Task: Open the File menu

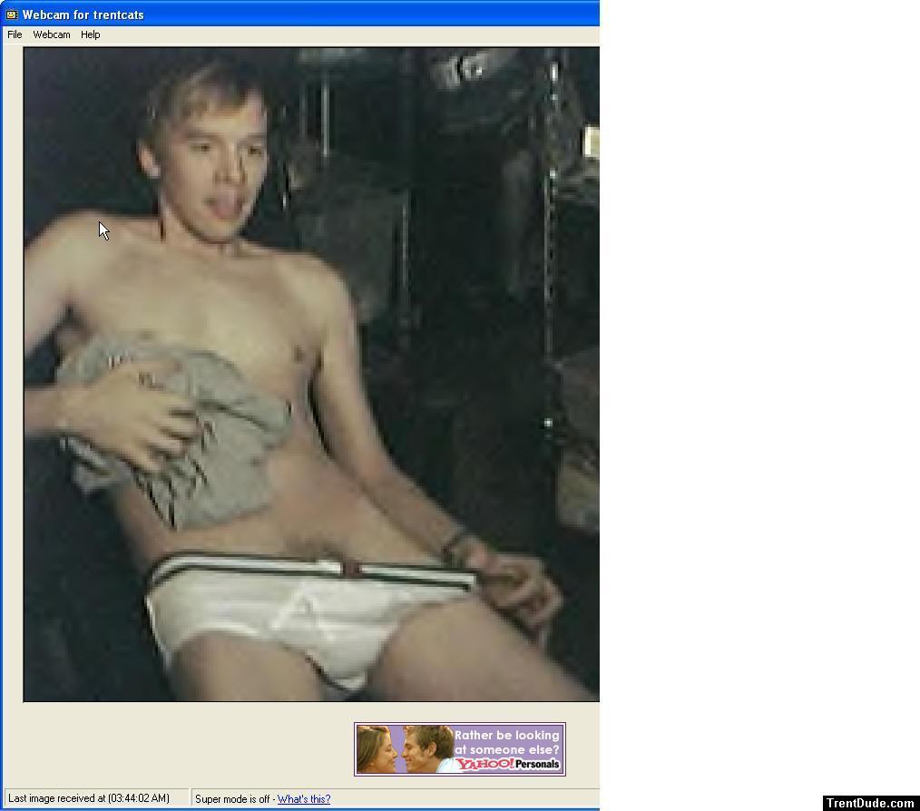Action: point(15,34)
